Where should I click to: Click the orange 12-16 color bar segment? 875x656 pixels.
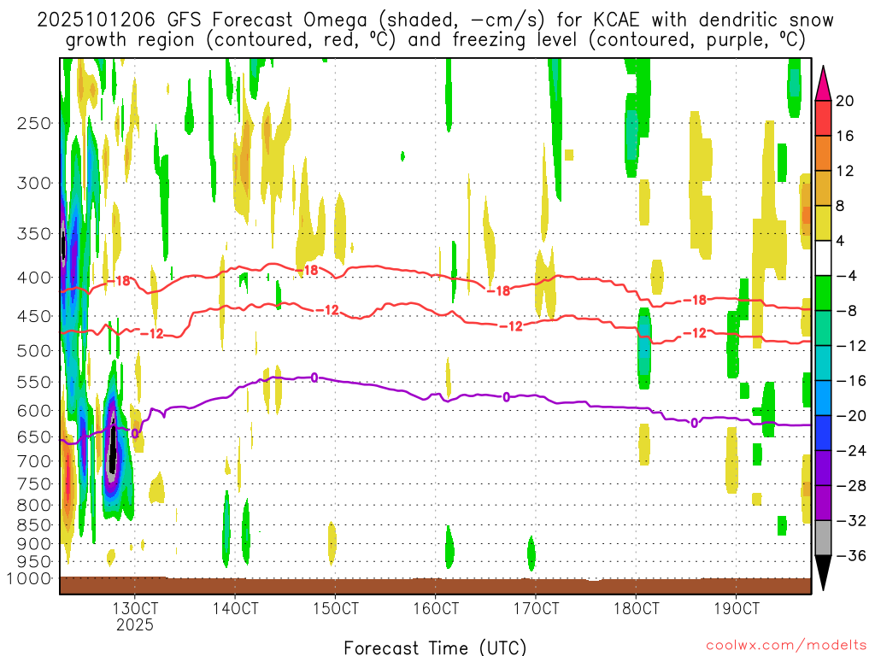point(823,153)
